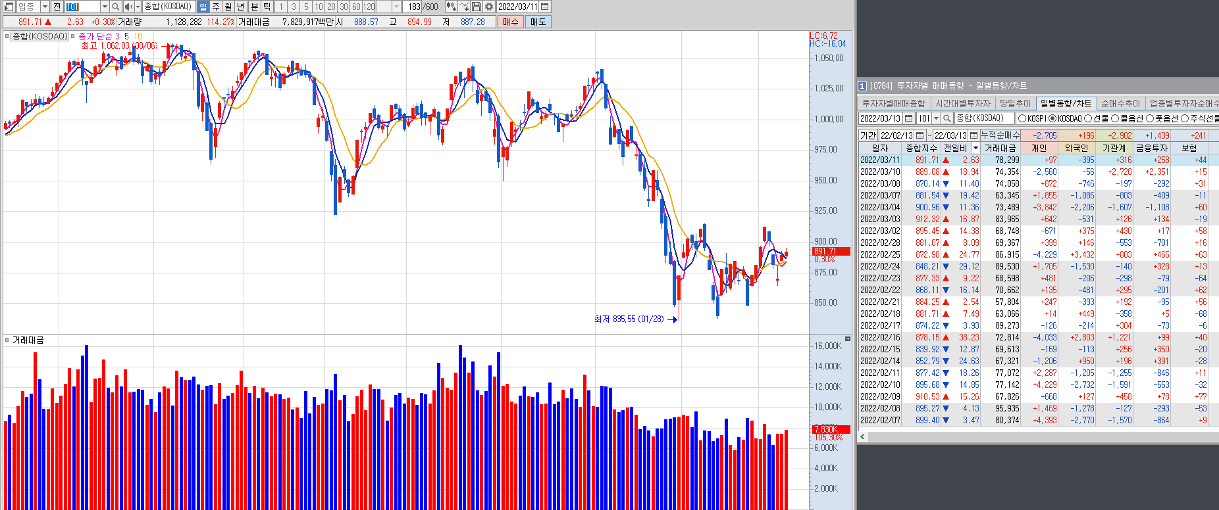Click the add-indicator line icon
The image size is (1219, 510).
[464, 7]
